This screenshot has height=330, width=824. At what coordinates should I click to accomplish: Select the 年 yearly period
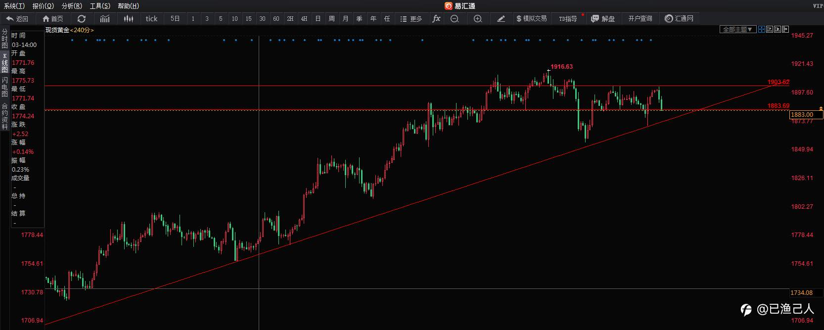(373, 18)
